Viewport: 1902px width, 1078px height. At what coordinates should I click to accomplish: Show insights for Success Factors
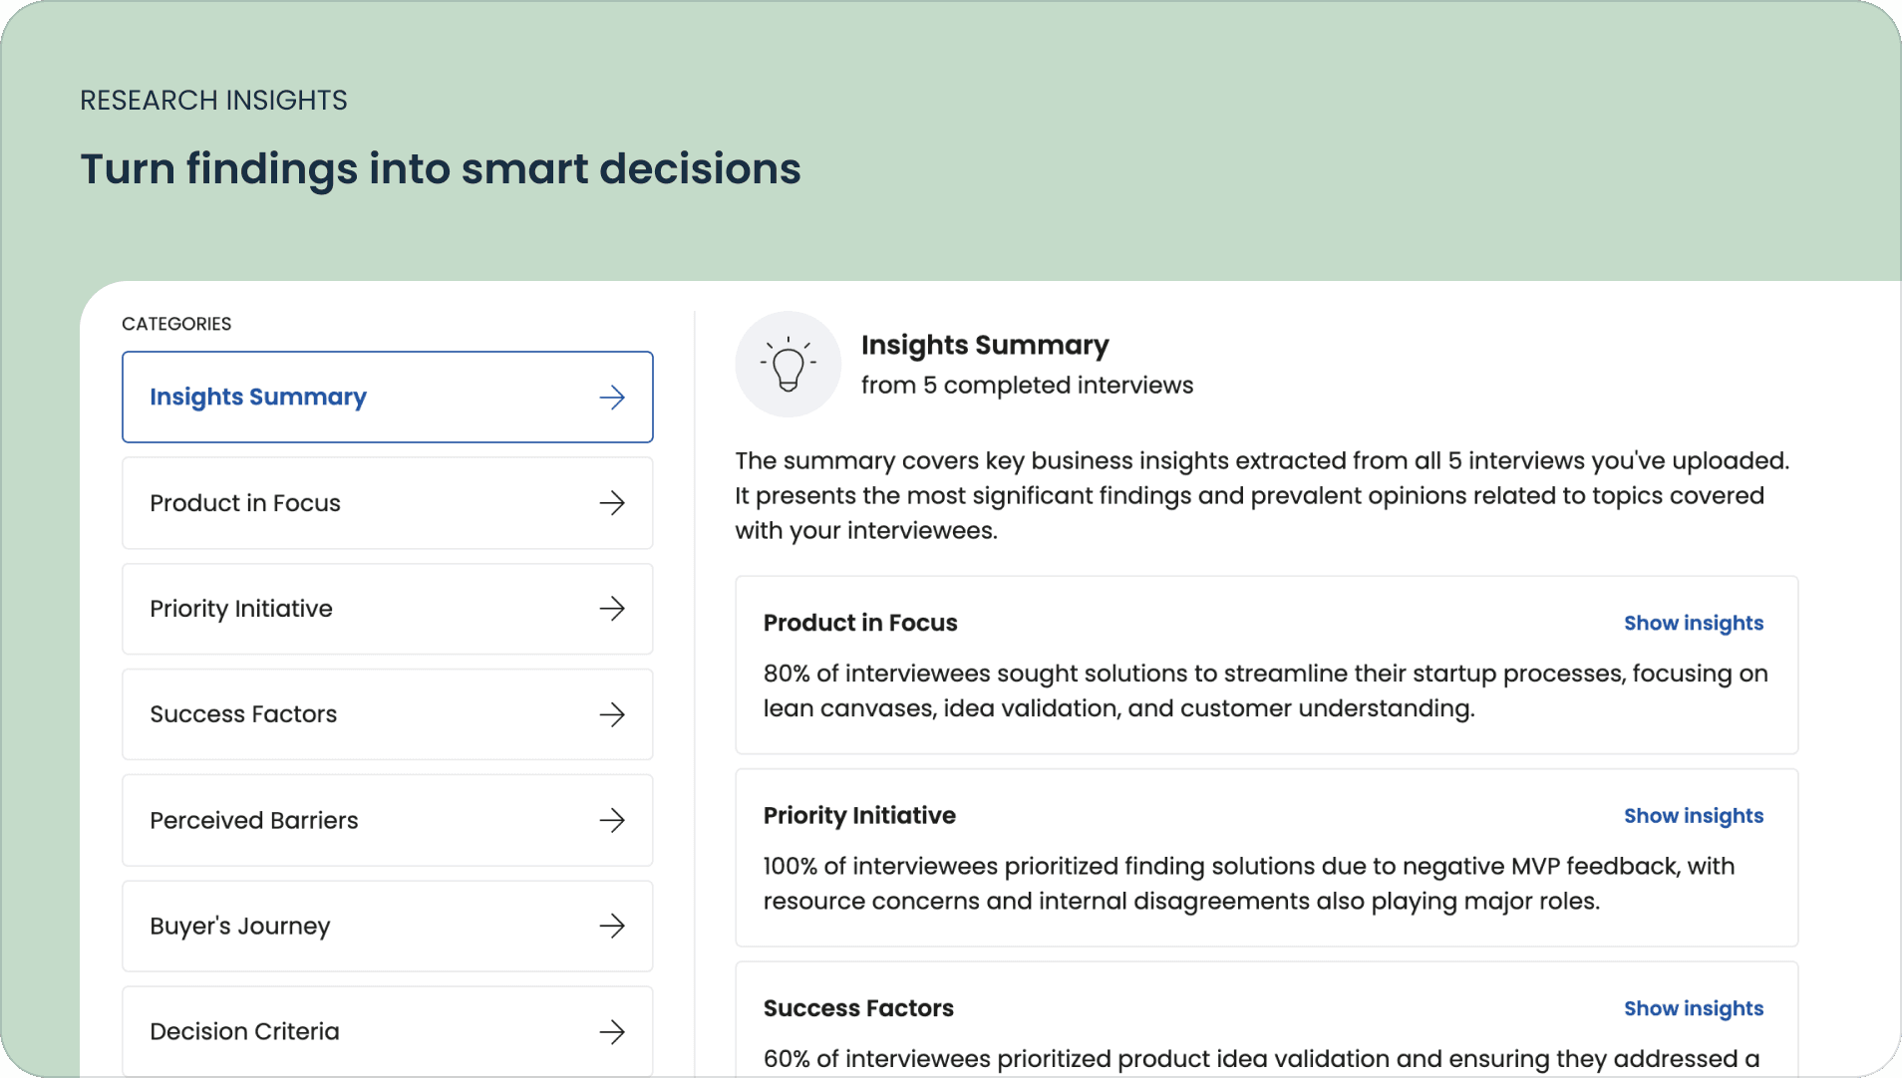(x=1693, y=1008)
